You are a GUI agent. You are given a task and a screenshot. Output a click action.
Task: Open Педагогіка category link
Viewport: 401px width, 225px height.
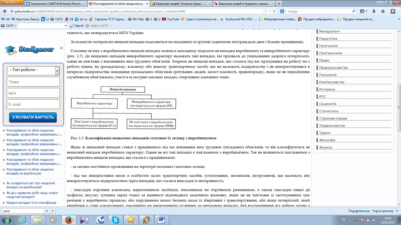click(x=328, y=38)
